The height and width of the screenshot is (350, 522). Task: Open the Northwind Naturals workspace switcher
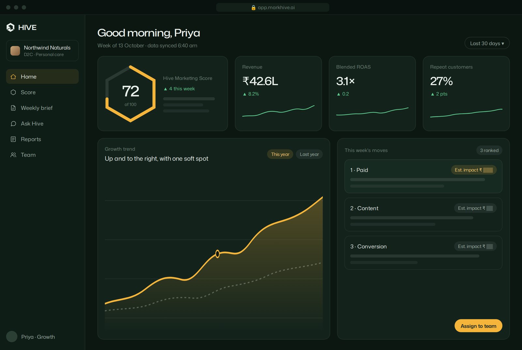coord(42,50)
